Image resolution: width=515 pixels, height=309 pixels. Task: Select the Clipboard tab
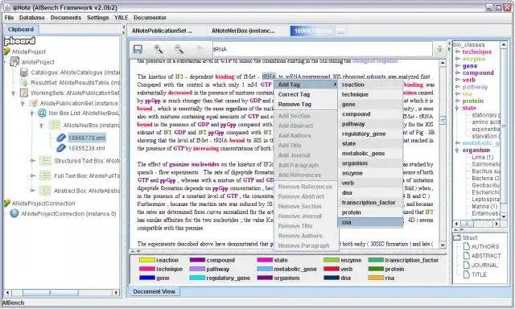pos(21,30)
